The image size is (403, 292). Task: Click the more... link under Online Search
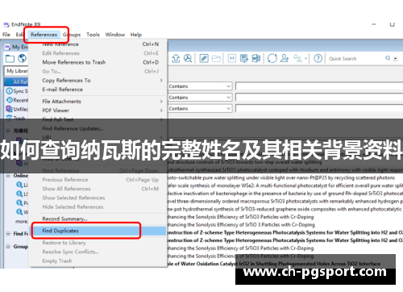[x=22, y=221]
